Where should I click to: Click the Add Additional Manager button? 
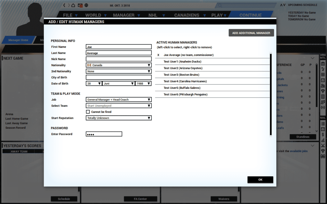point(251,33)
